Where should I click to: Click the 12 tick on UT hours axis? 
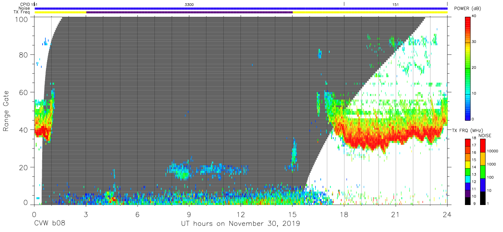tap(240, 214)
